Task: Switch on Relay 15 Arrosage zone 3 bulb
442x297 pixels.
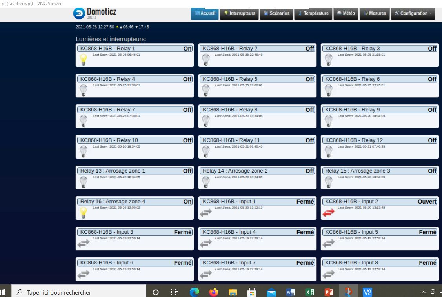Action: point(328,182)
